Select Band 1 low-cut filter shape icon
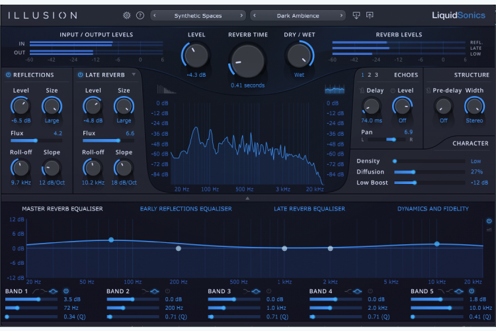This screenshot has width=496, height=331. tap(36, 291)
